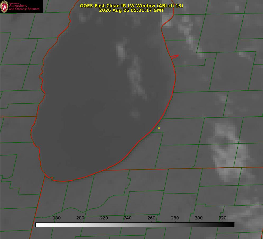Viewport: 263px width, 239px height.
Task: Click the 240 tick label on the colorbar
Action: (128, 218)
